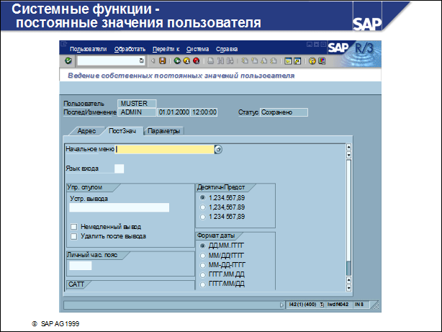This screenshot has height=332, width=442.
Task: Click the red Cancel icon in toolbar
Action: [x=194, y=61]
